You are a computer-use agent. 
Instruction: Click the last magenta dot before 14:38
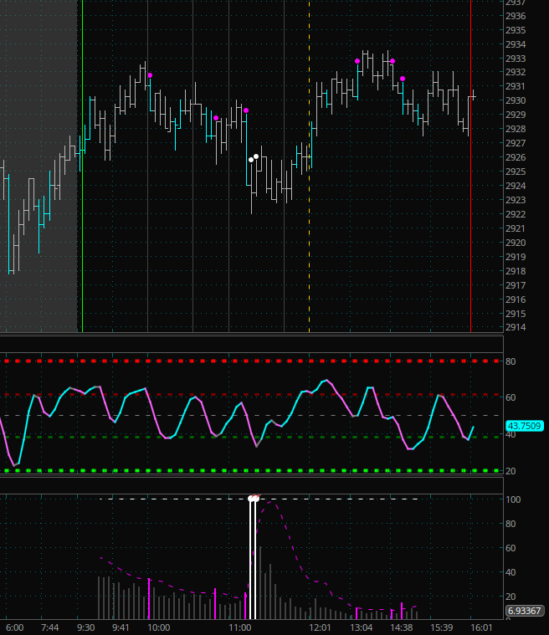point(403,79)
